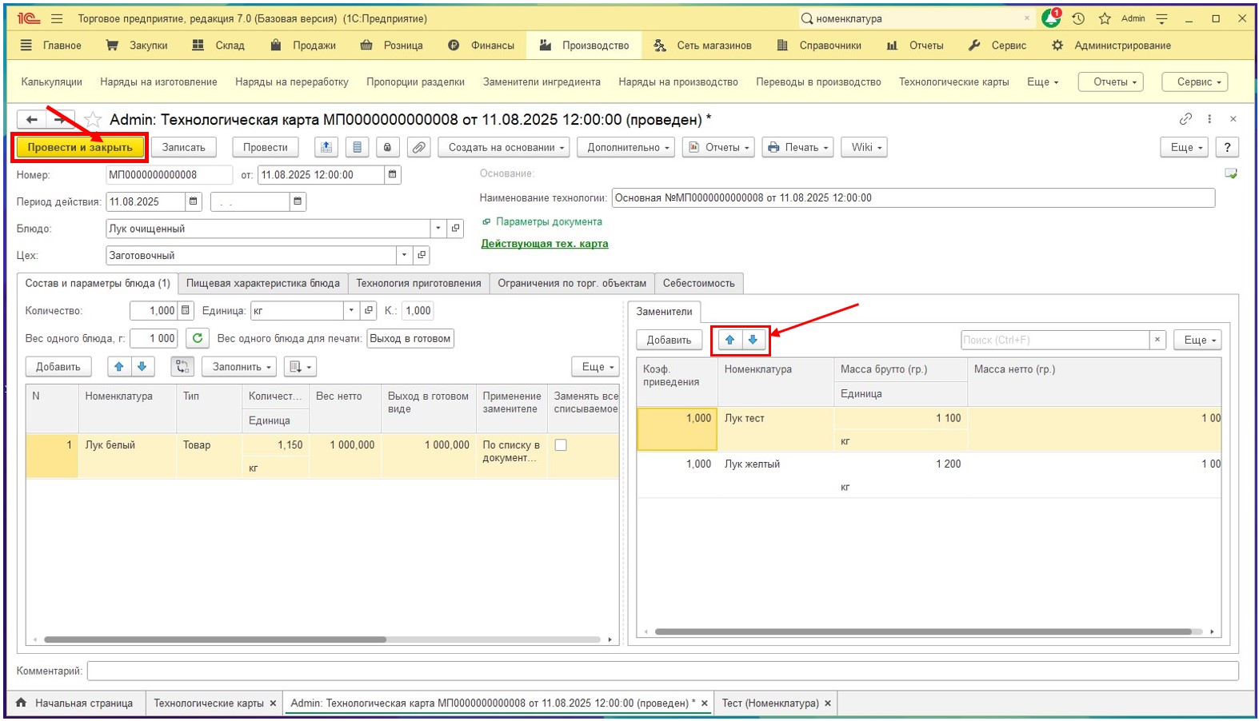Move substitute row down with blue arrow

tap(753, 340)
